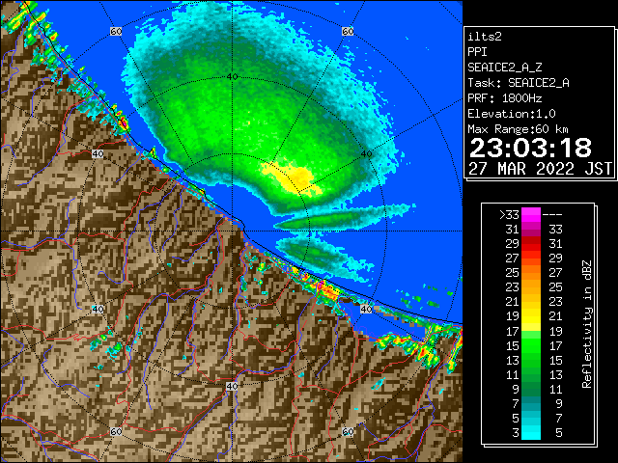Click the red 29–31 dBZ legend swatch
618x463 pixels.
530,244
